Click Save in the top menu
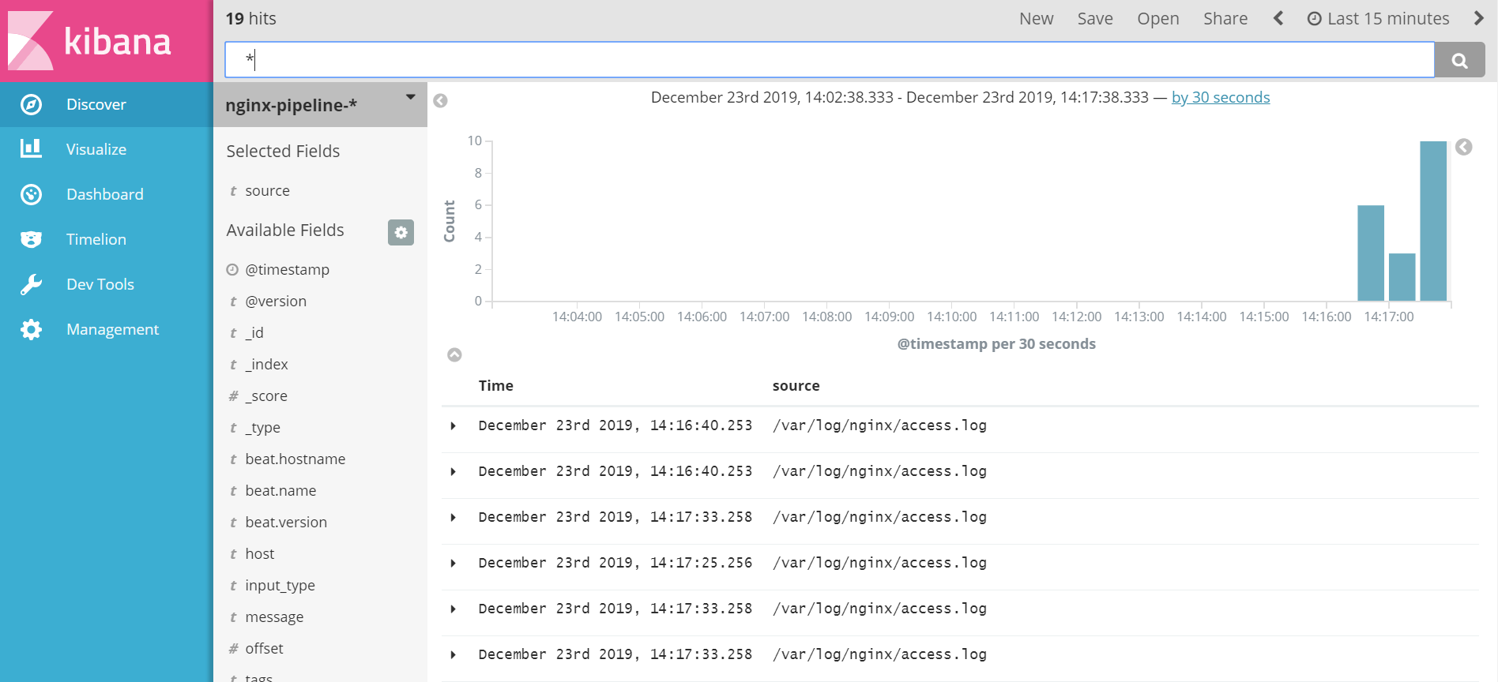 [x=1095, y=18]
